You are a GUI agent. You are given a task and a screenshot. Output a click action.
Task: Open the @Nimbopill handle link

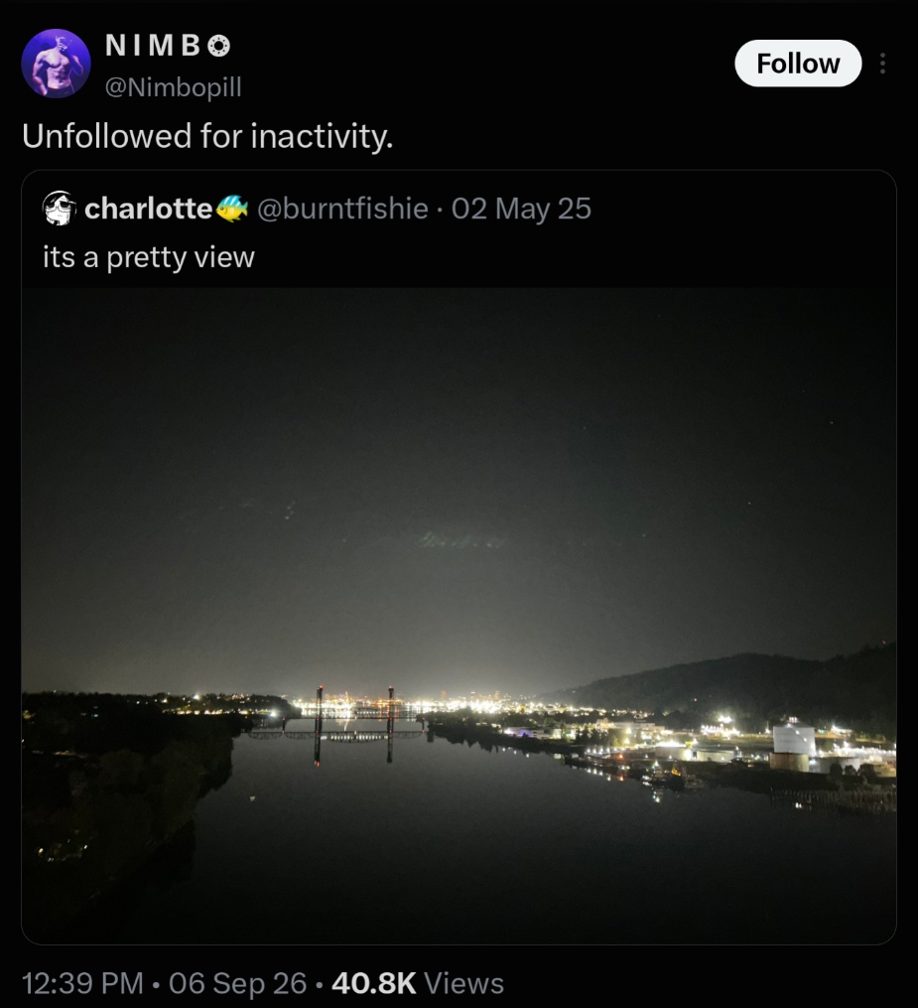tap(174, 86)
